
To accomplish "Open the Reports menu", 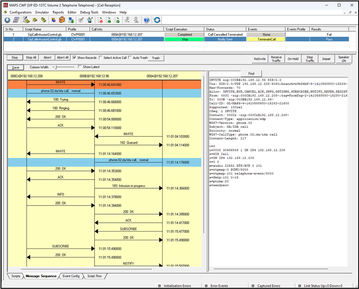I will tap(58, 12).
